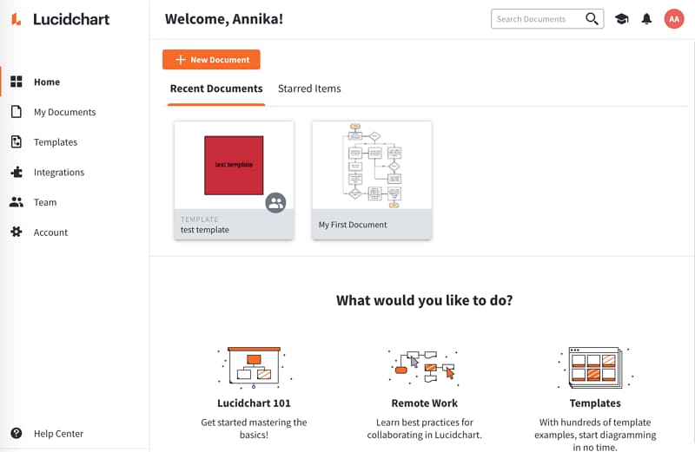Click the magnifying glass search icon
The image size is (695, 452).
(x=592, y=18)
